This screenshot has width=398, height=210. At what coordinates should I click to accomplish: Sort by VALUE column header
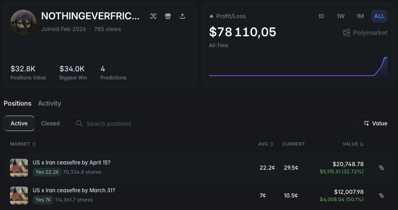353,144
